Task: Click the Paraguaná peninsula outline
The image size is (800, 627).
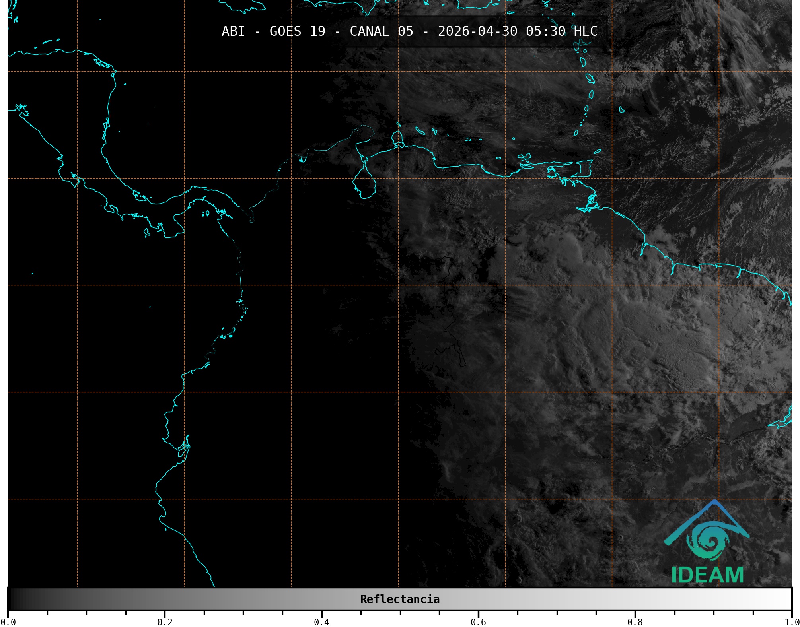Action: tap(397, 138)
